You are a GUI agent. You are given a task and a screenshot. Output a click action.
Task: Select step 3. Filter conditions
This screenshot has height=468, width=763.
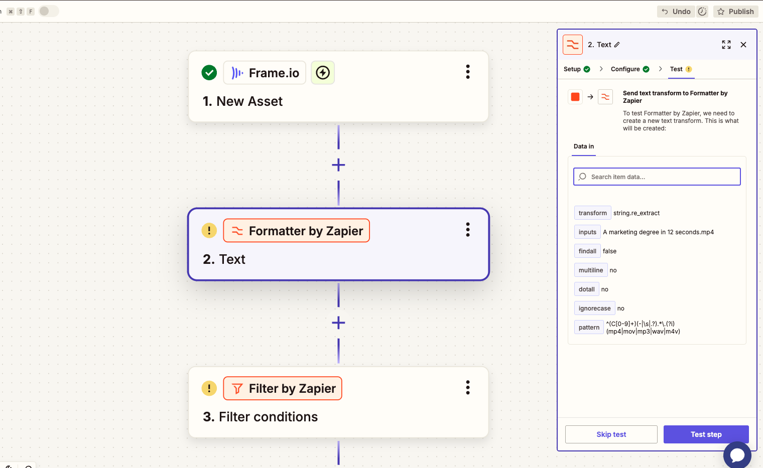(x=260, y=417)
